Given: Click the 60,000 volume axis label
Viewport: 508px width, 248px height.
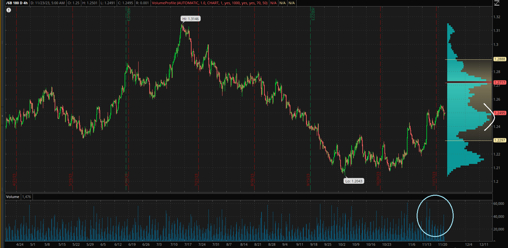Looking at the screenshot, I should coord(500,204).
